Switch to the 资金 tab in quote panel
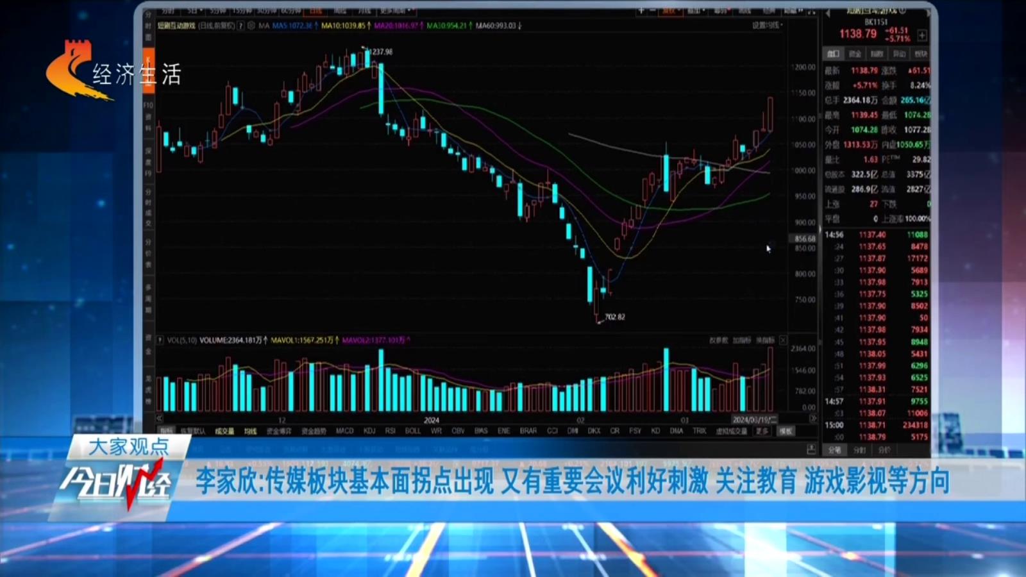 point(855,54)
